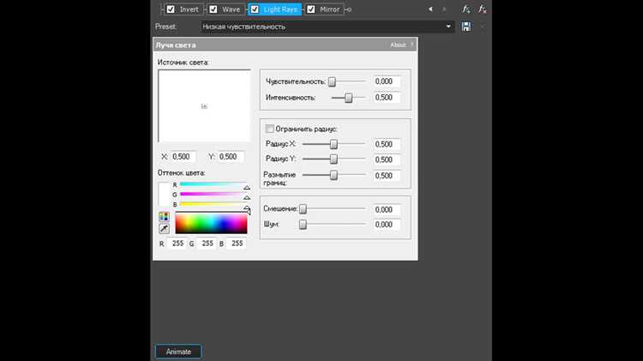
Task: Click the previous plug-in arrow
Action: (x=430, y=9)
